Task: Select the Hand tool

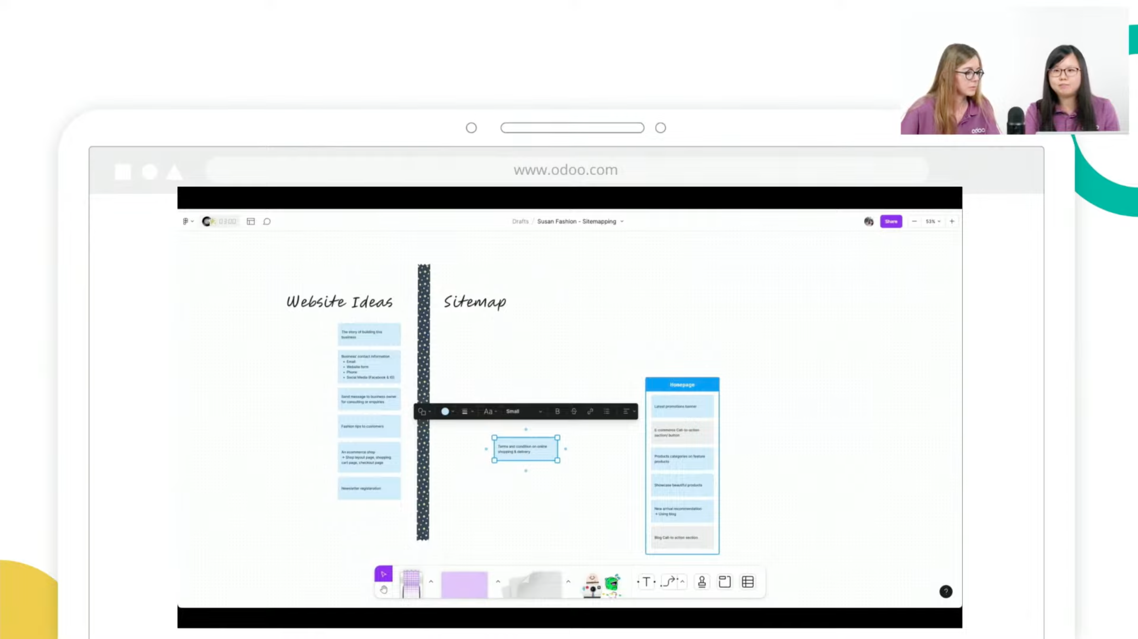Action: (383, 590)
